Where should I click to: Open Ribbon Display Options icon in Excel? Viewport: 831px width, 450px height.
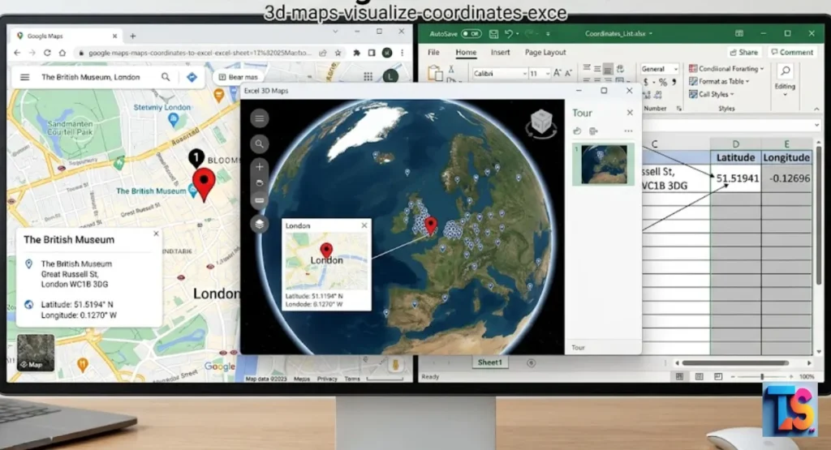pos(738,33)
